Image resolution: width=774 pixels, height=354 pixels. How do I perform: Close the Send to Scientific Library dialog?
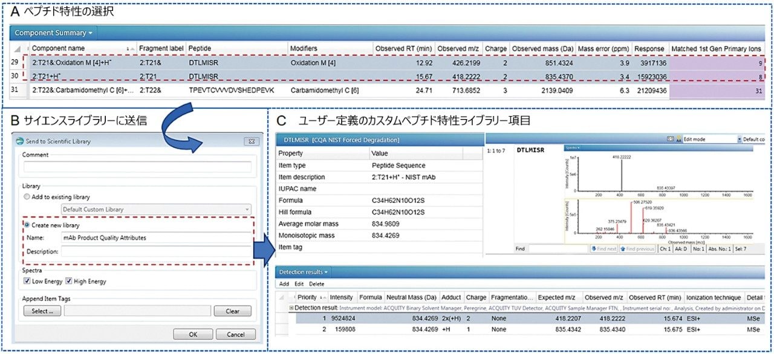tap(252, 141)
